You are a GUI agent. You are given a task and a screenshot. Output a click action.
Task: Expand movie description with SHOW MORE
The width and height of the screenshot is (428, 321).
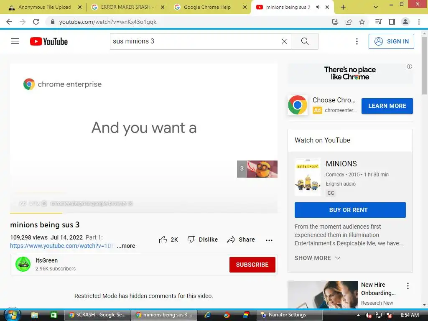(318, 258)
